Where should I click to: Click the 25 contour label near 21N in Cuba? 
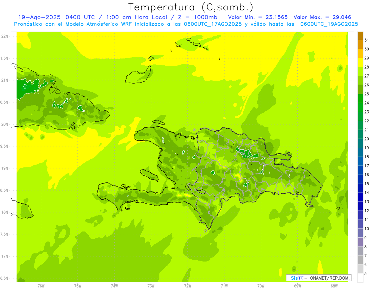(36, 92)
